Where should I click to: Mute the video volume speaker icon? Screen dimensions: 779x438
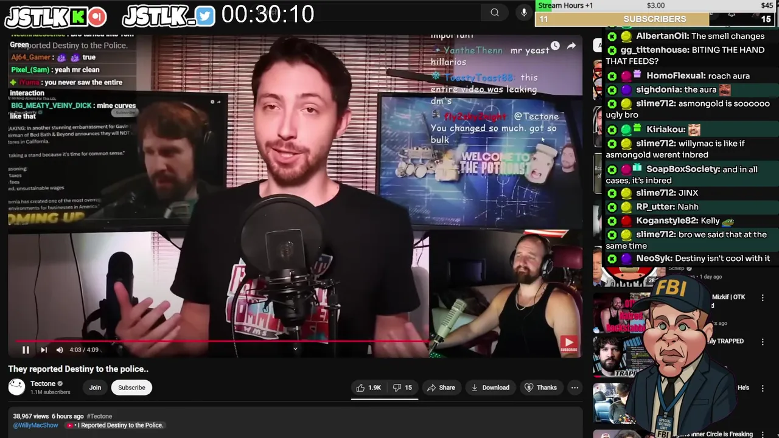[60, 350]
